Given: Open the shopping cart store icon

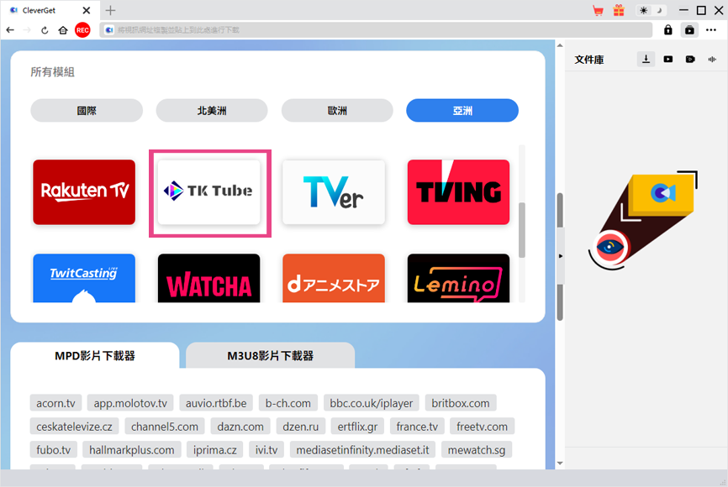Looking at the screenshot, I should pyautogui.click(x=598, y=11).
